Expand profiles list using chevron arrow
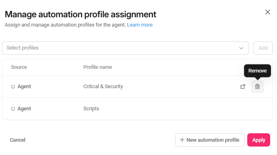277x155 pixels. [x=241, y=48]
